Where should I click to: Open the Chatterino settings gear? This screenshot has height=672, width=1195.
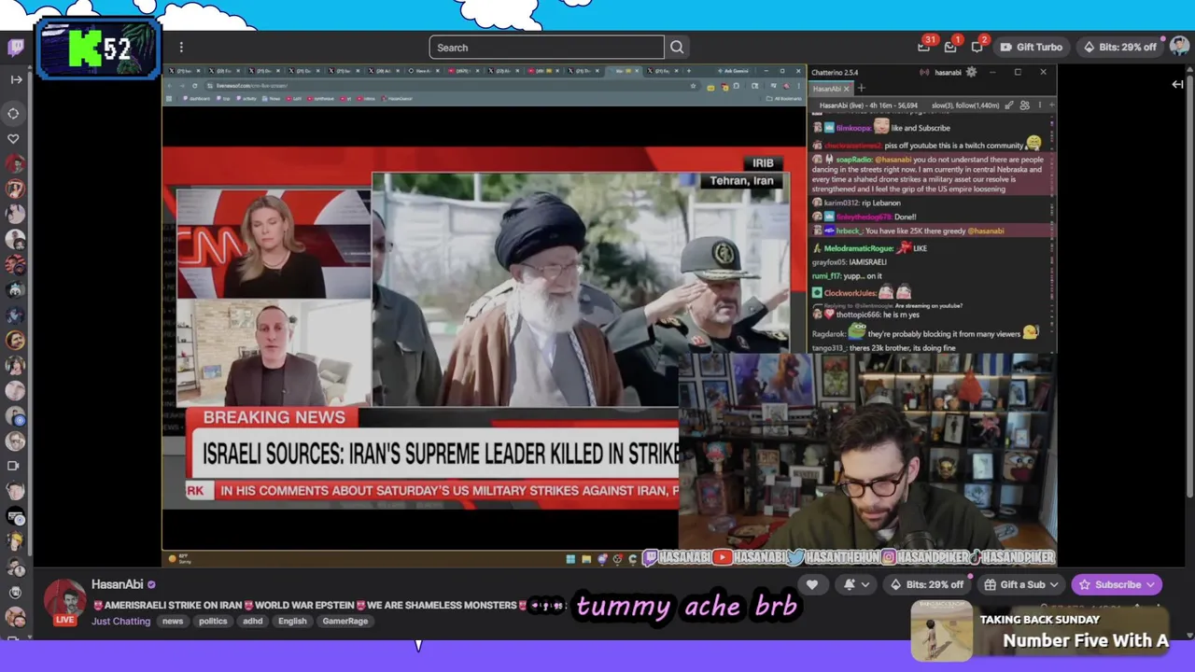[971, 72]
